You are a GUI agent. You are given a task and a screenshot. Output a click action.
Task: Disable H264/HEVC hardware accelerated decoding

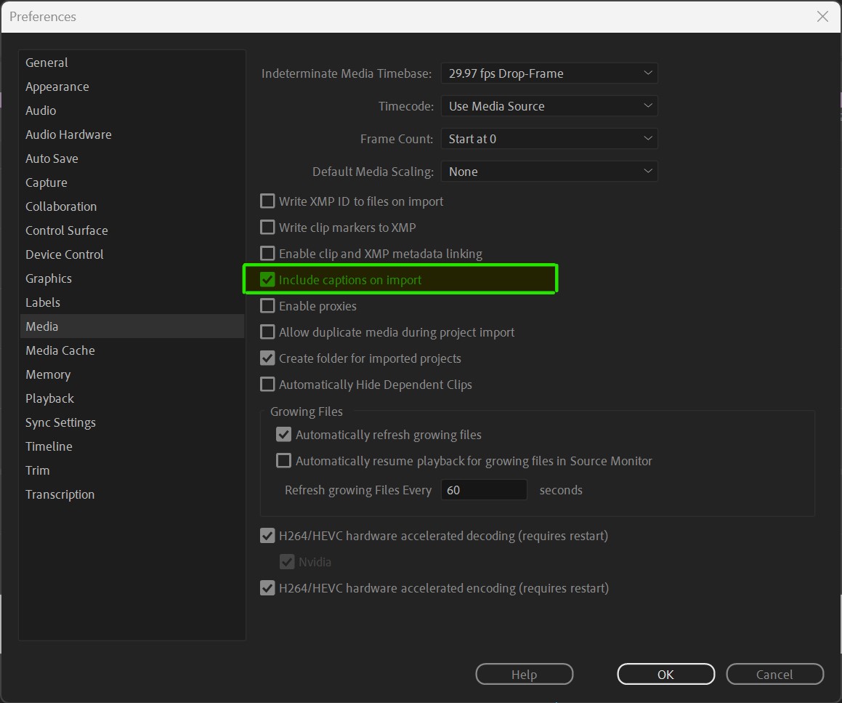click(267, 535)
